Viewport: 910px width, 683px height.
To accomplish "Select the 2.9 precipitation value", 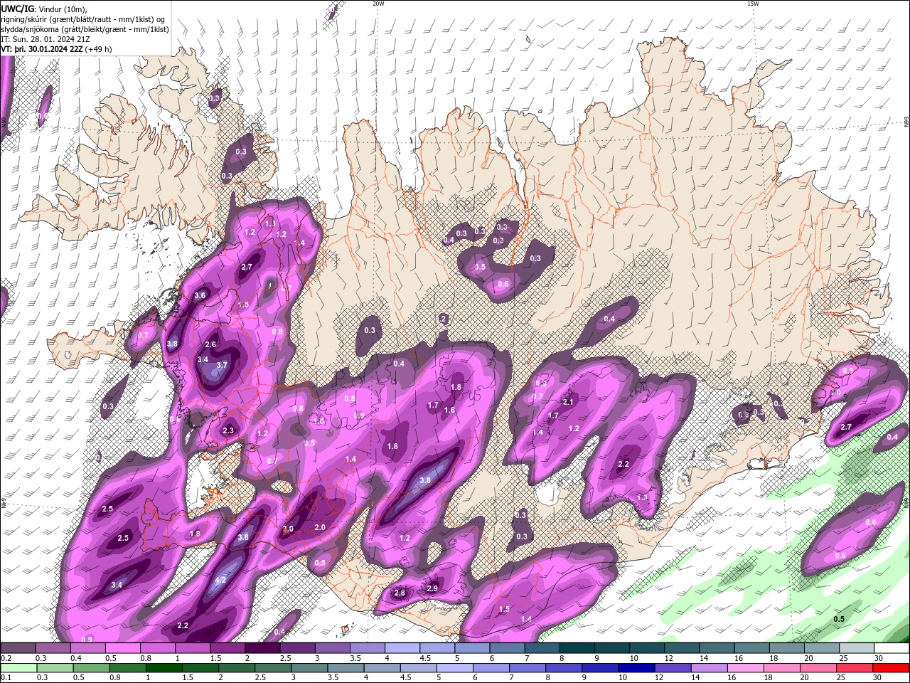I will (x=432, y=588).
